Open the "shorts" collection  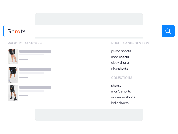(116, 86)
